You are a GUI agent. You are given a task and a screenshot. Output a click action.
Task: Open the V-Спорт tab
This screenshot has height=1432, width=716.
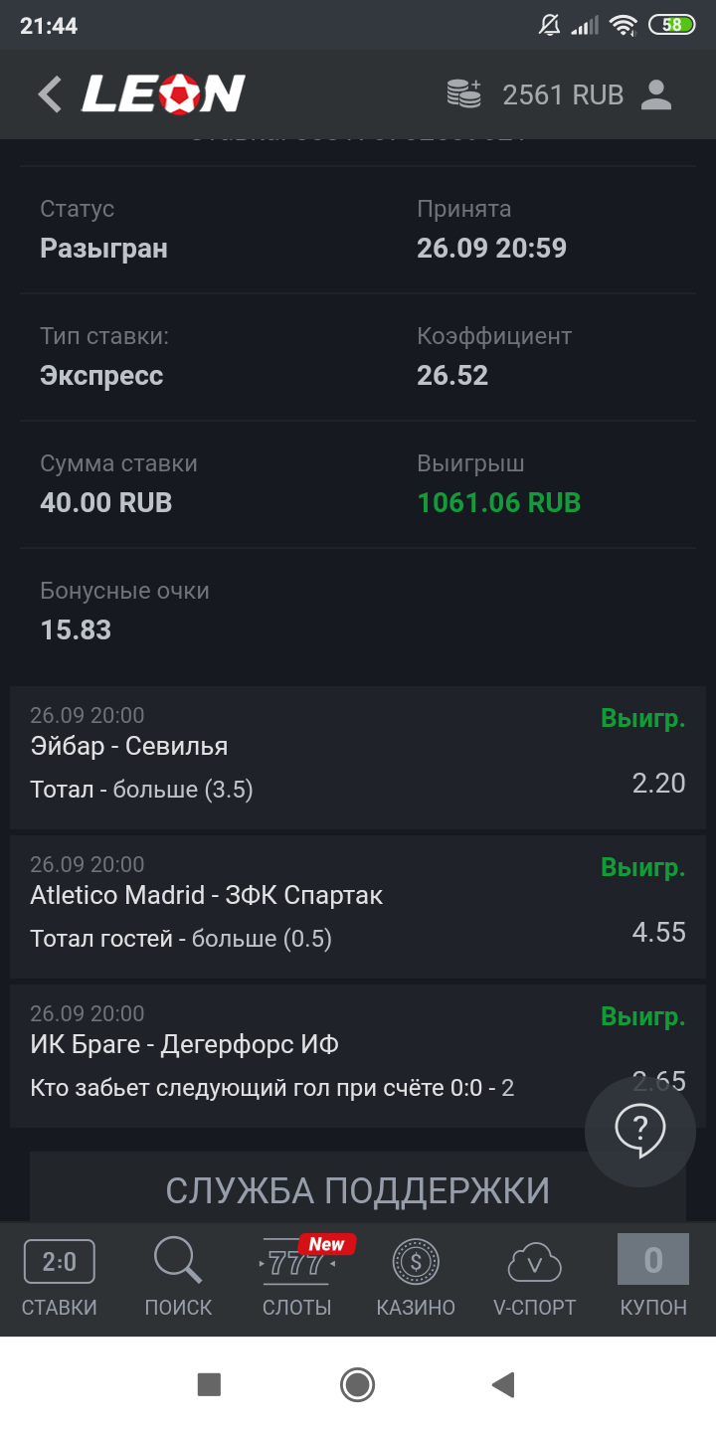point(535,1279)
